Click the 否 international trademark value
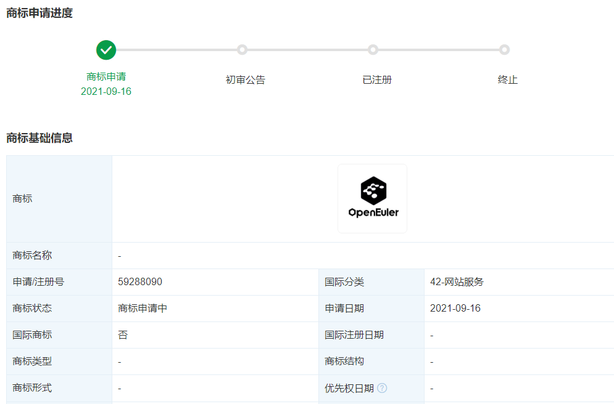The image size is (614, 404). click(123, 335)
